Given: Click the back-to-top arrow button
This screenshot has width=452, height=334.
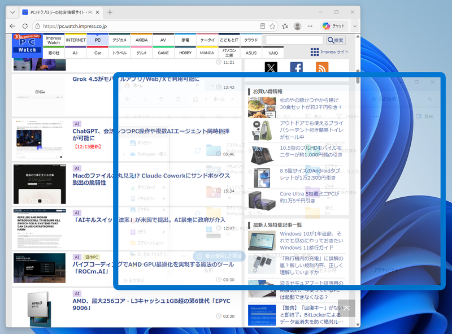Looking at the screenshot, I should (346, 308).
